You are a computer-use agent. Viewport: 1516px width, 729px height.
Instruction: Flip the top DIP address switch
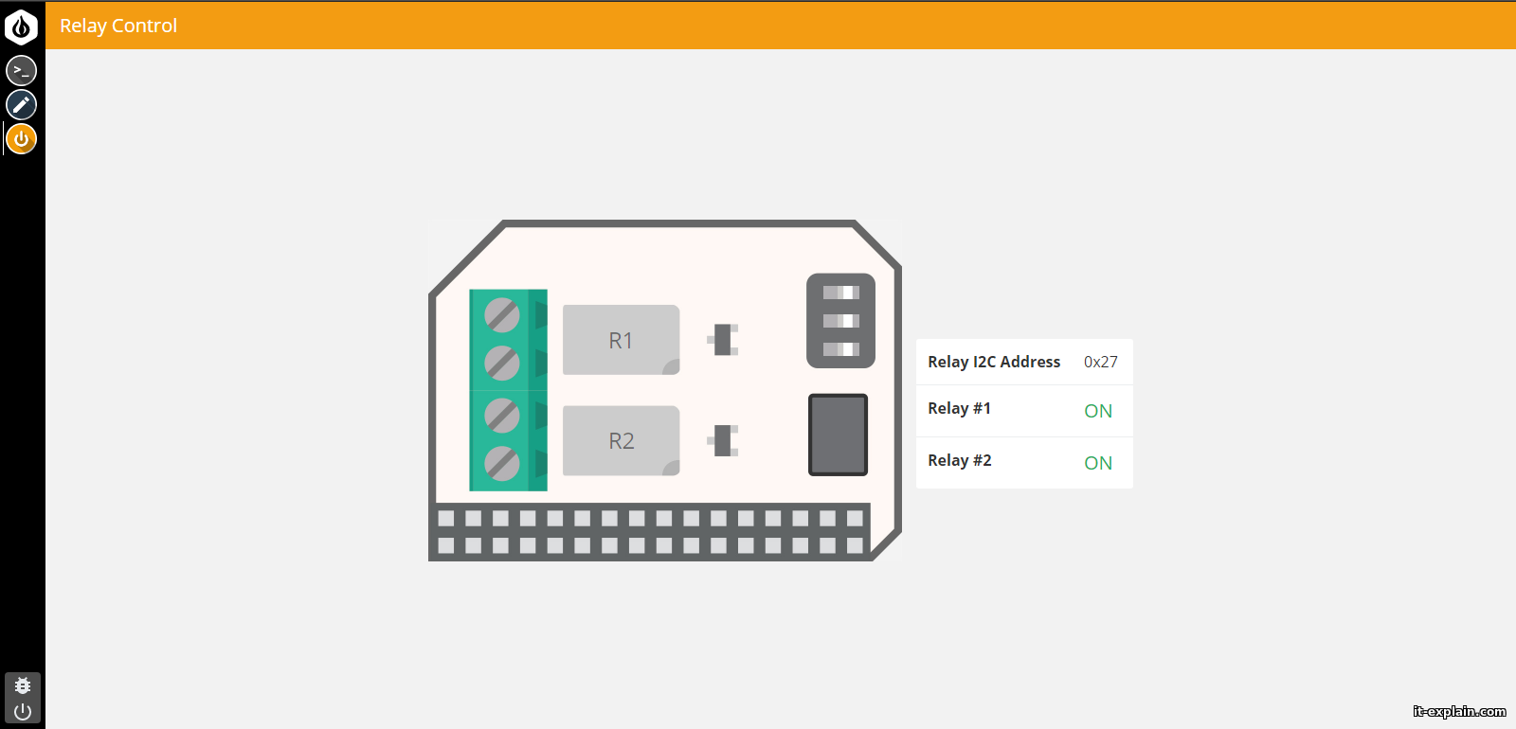[x=840, y=293]
